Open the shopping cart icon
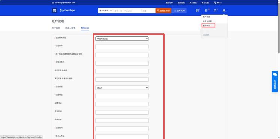This screenshot has width=280, height=139. point(206,10)
